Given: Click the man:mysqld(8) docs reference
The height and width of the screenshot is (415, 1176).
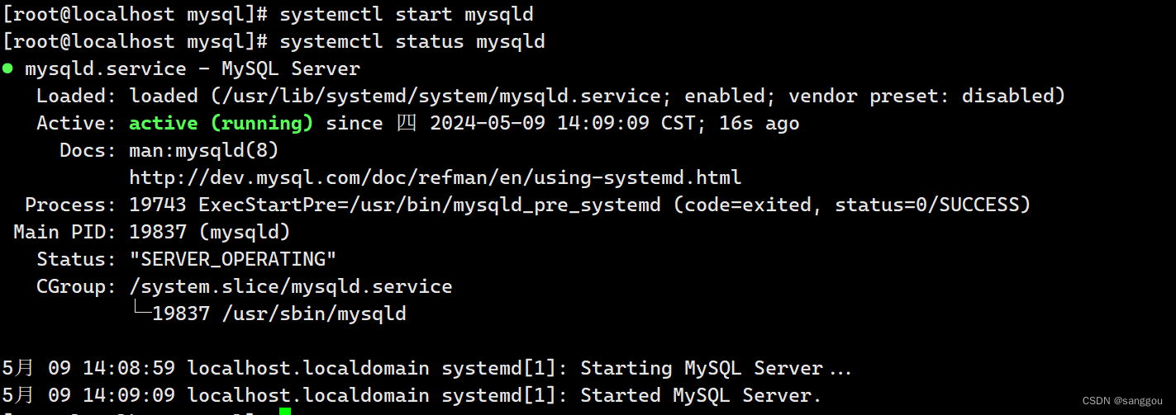Looking at the screenshot, I should (204, 150).
